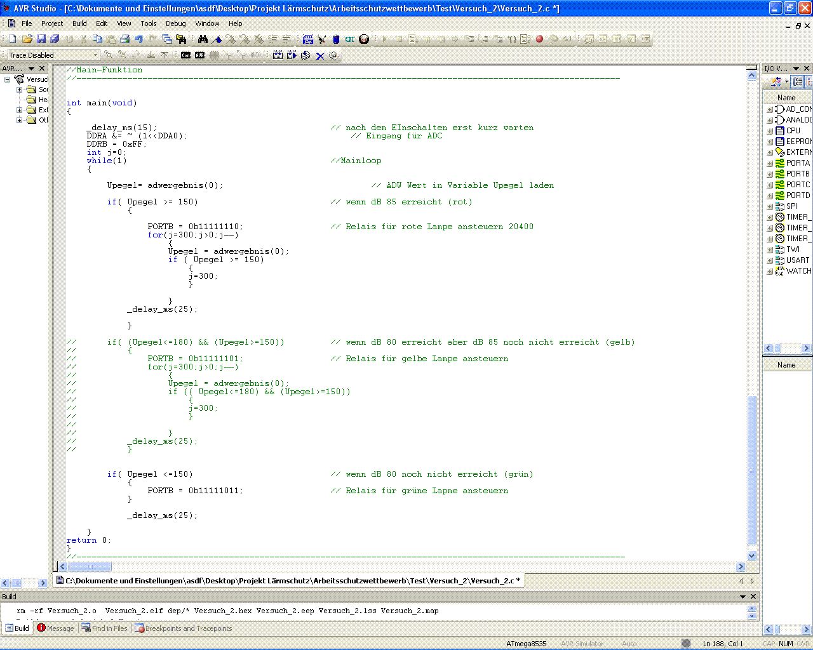The height and width of the screenshot is (650, 813).
Task: Open the Project menu
Action: click(52, 23)
